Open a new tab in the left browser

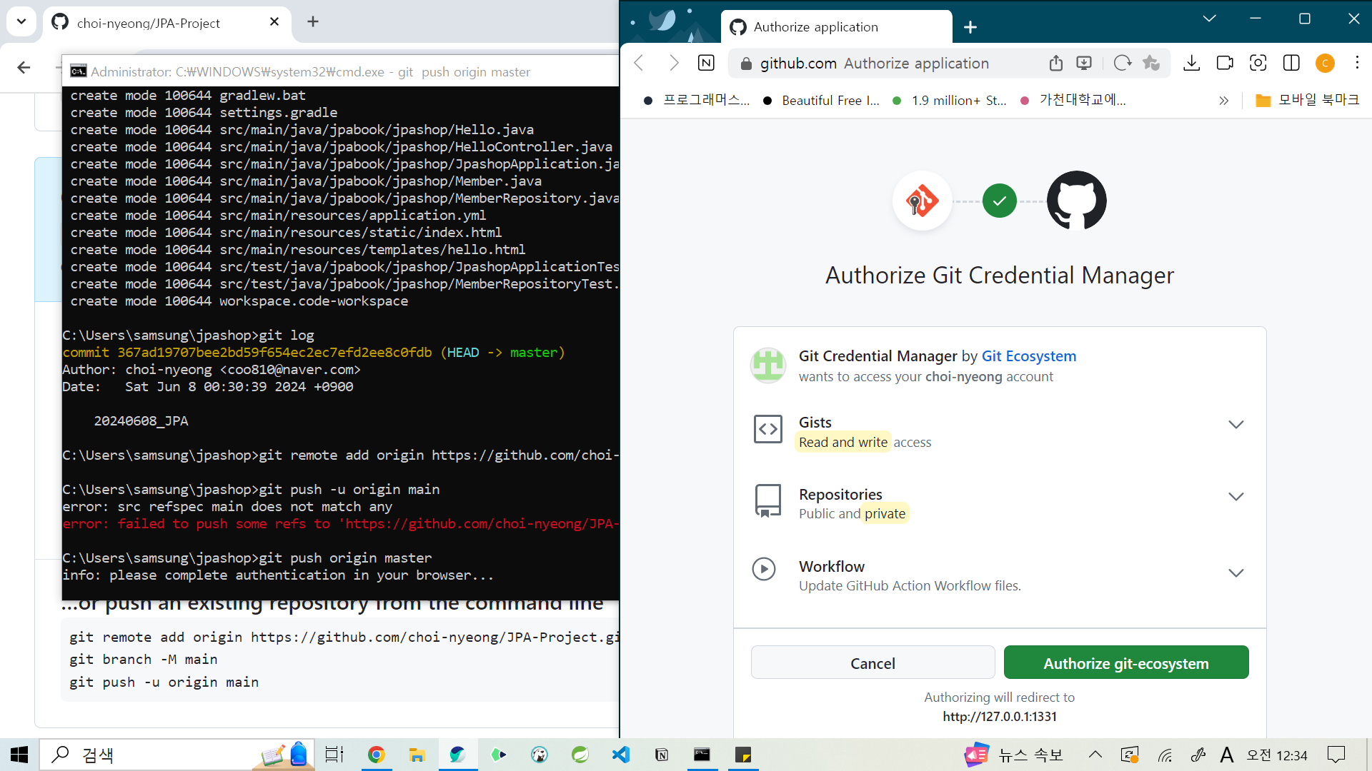313,21
